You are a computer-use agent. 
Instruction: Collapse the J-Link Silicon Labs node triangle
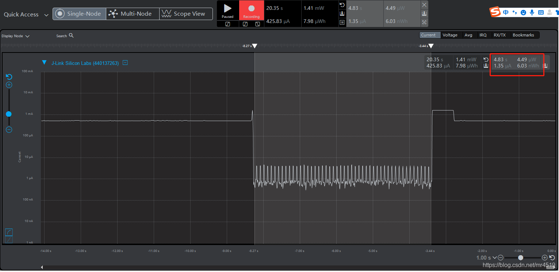click(44, 63)
